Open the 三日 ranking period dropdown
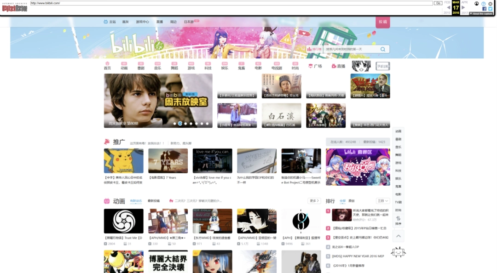Screen dimensions: 497x273 pos(382,201)
